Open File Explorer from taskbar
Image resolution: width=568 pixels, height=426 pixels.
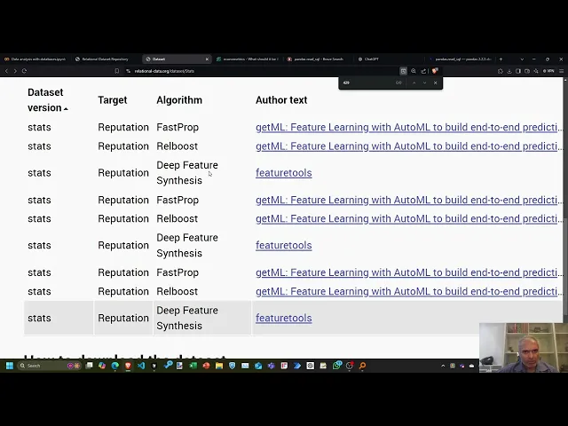coord(219,366)
